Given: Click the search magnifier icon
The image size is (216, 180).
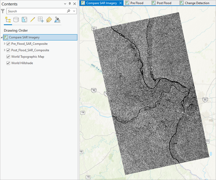Looking at the screenshot, I should [x=69, y=11].
